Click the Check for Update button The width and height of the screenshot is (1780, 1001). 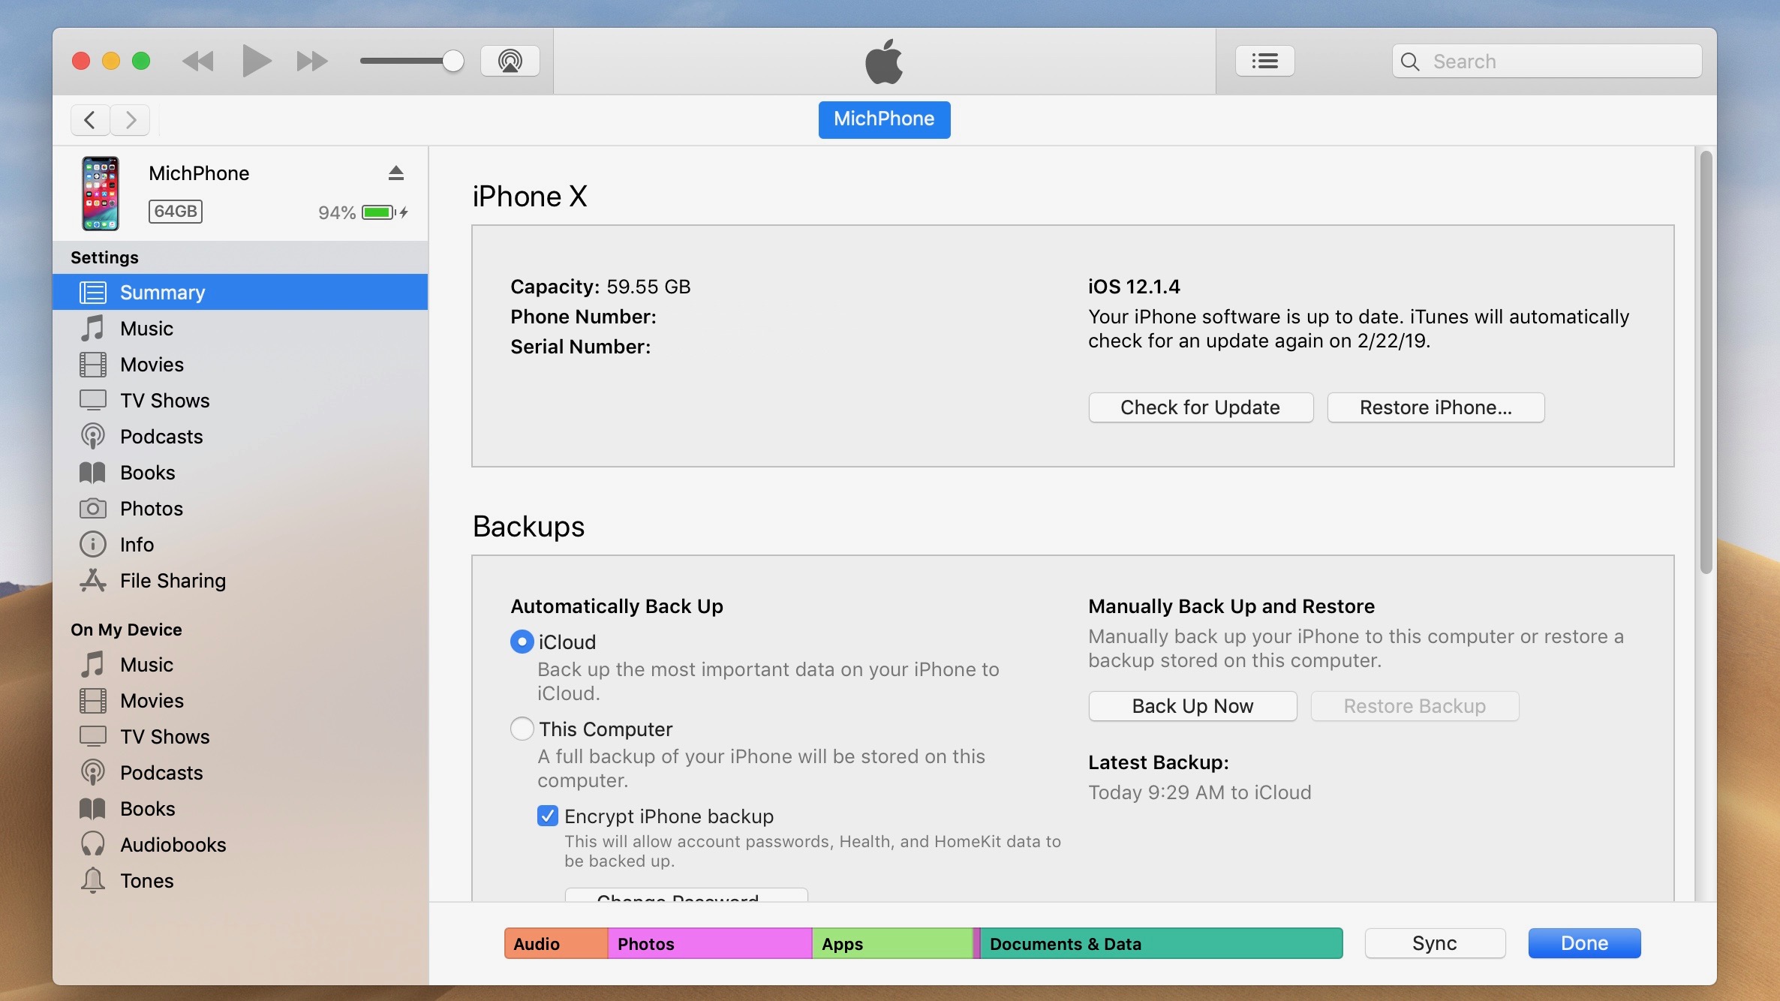click(1199, 407)
